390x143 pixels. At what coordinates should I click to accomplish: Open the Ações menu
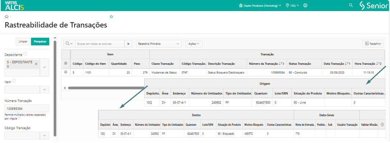coord(194,44)
